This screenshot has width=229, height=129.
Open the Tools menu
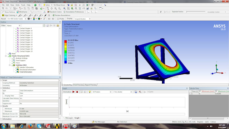[x=23, y=5]
